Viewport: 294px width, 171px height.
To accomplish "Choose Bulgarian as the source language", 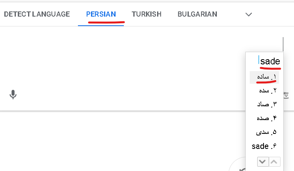I will [x=197, y=14].
